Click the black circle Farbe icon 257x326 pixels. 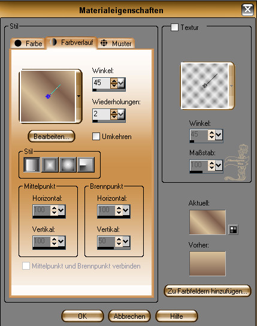[18, 43]
